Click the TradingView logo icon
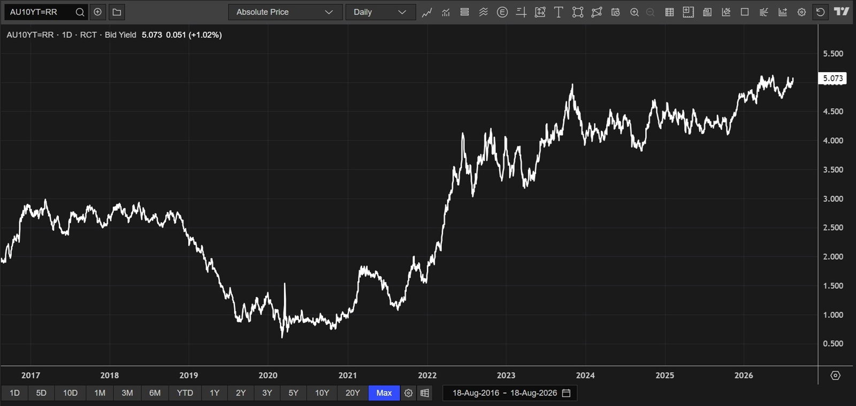This screenshot has height=406, width=856. [842, 12]
